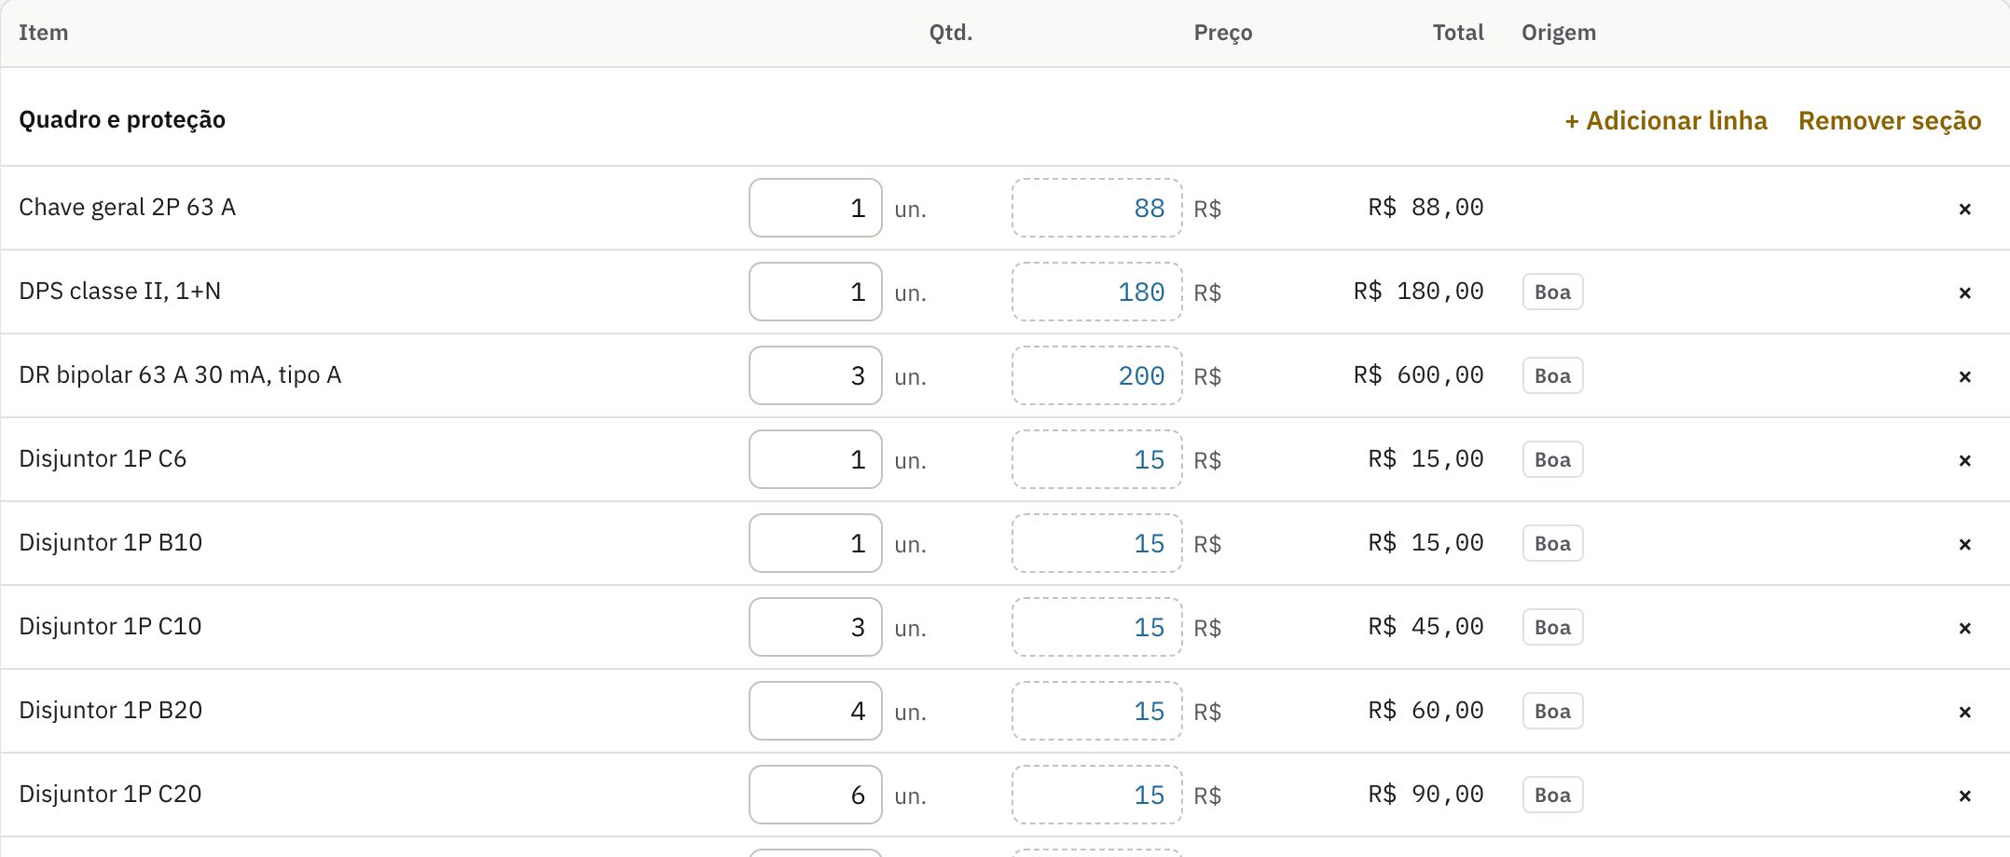The height and width of the screenshot is (857, 2010).
Task: Focus price field of Disjuntor 1P B10
Action: pos(1097,543)
